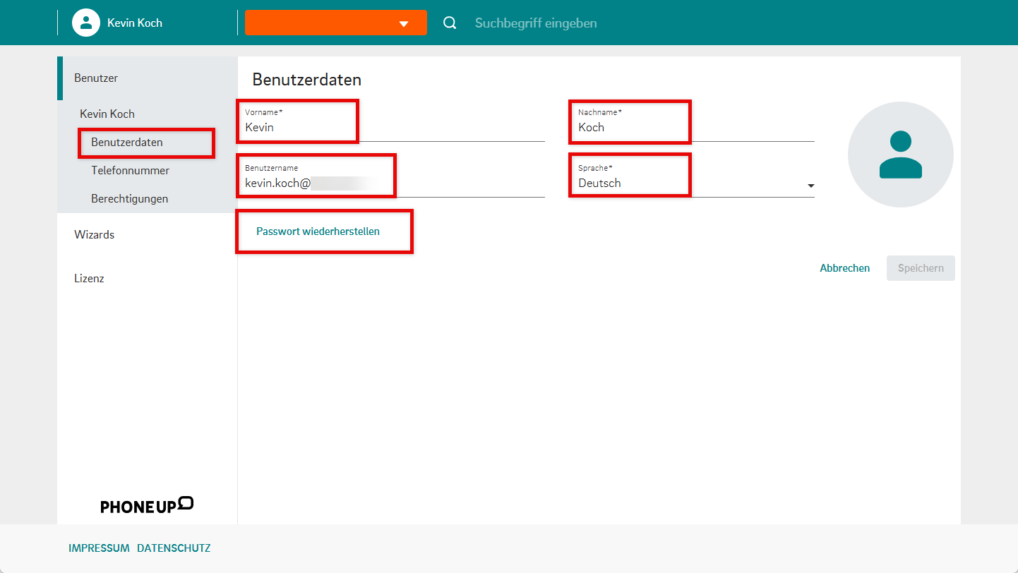Image resolution: width=1018 pixels, height=573 pixels.
Task: Go to Telefonnummer in sidebar
Action: pyautogui.click(x=130, y=171)
